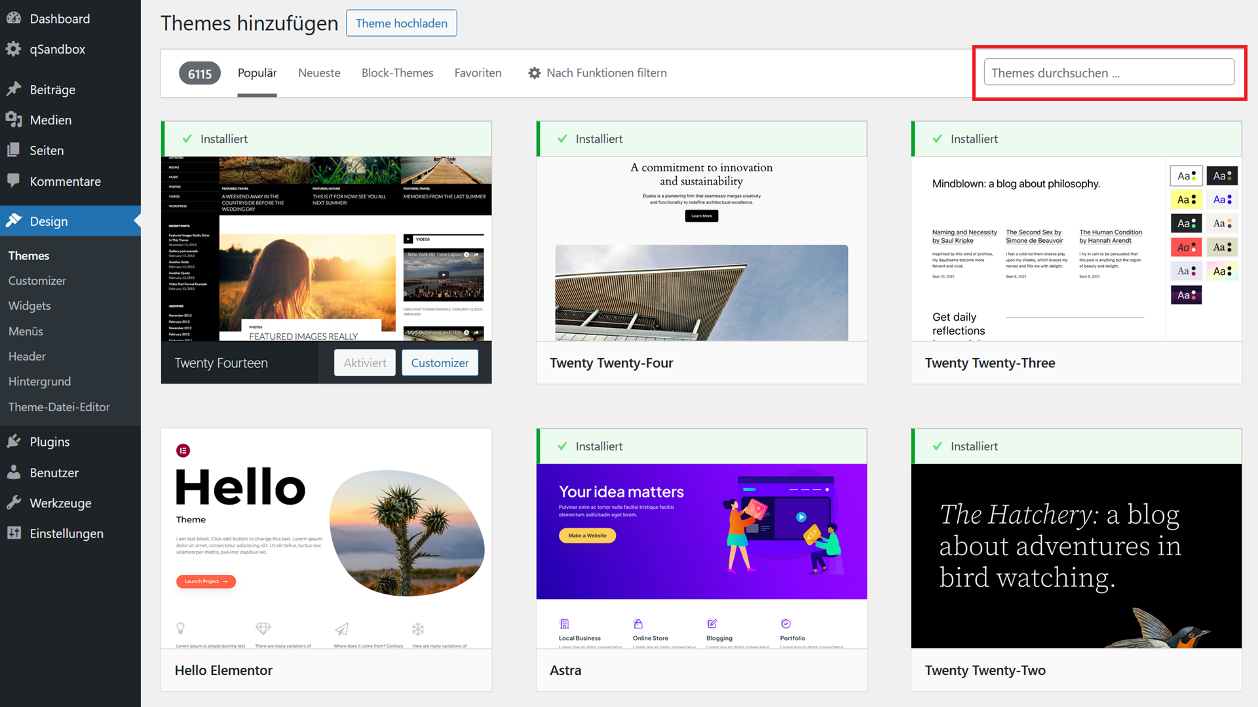1258x707 pixels.
Task: Open the Hintergrund submenu item
Action: [39, 381]
